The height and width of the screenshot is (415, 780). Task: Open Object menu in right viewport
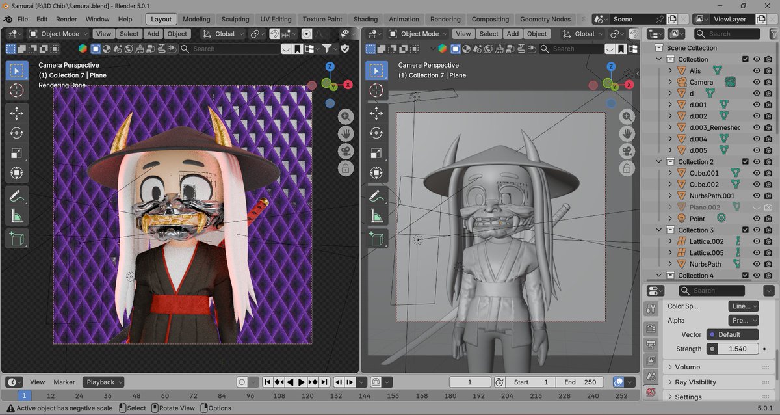point(537,34)
